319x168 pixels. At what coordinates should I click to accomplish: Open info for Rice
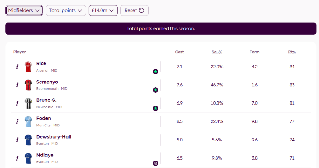pyautogui.click(x=17, y=67)
